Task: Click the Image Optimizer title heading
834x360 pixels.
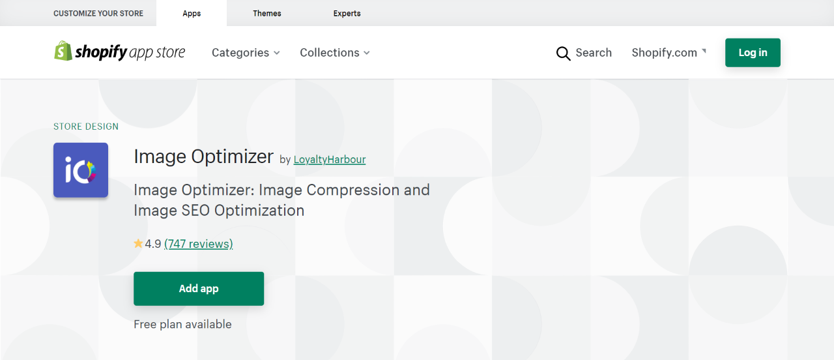Action: pyautogui.click(x=203, y=157)
